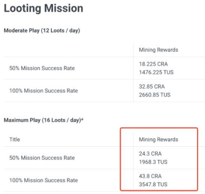Select 100% Mission Success Rate in Moderate table
The height and width of the screenshot is (194, 205).
tap(44, 91)
